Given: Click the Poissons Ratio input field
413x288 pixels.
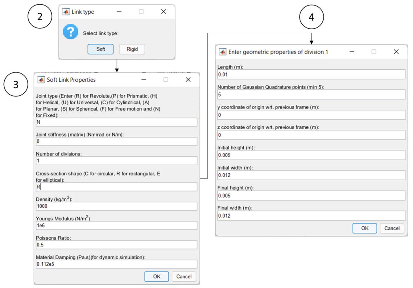Looking at the screenshot, I should tap(116, 245).
